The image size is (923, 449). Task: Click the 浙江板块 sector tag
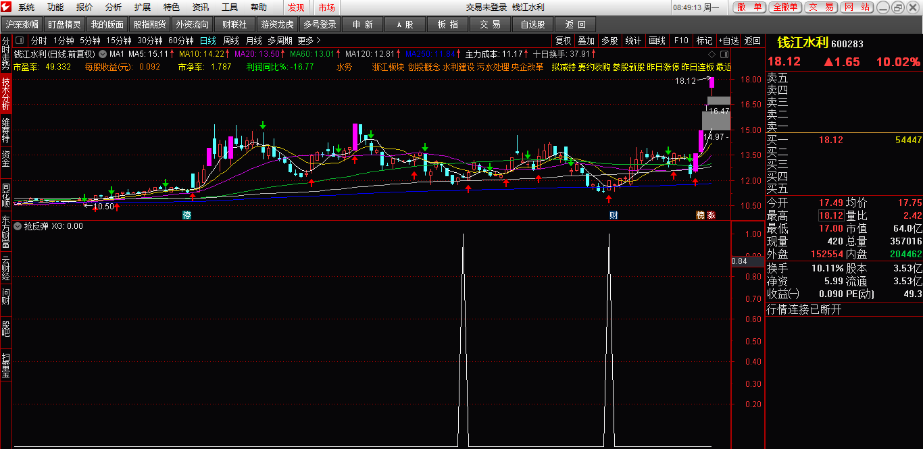point(388,67)
